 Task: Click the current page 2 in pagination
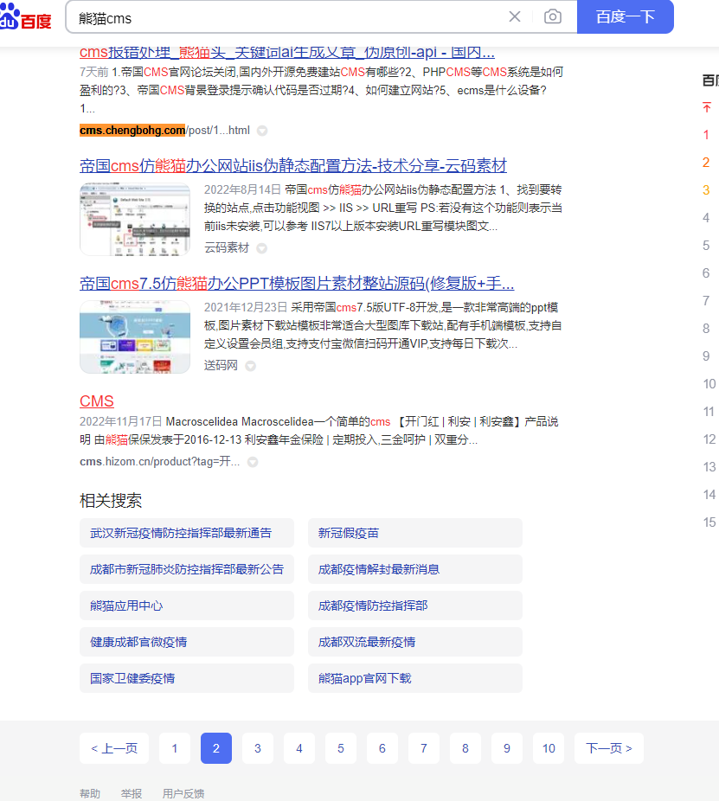(216, 748)
